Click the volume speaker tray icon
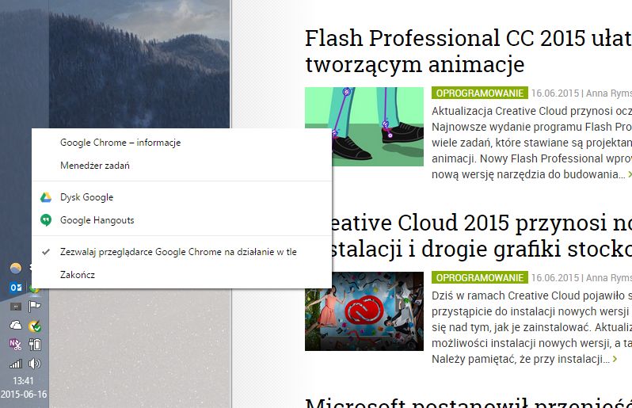Viewport: 632px width, 408px height. point(35,364)
